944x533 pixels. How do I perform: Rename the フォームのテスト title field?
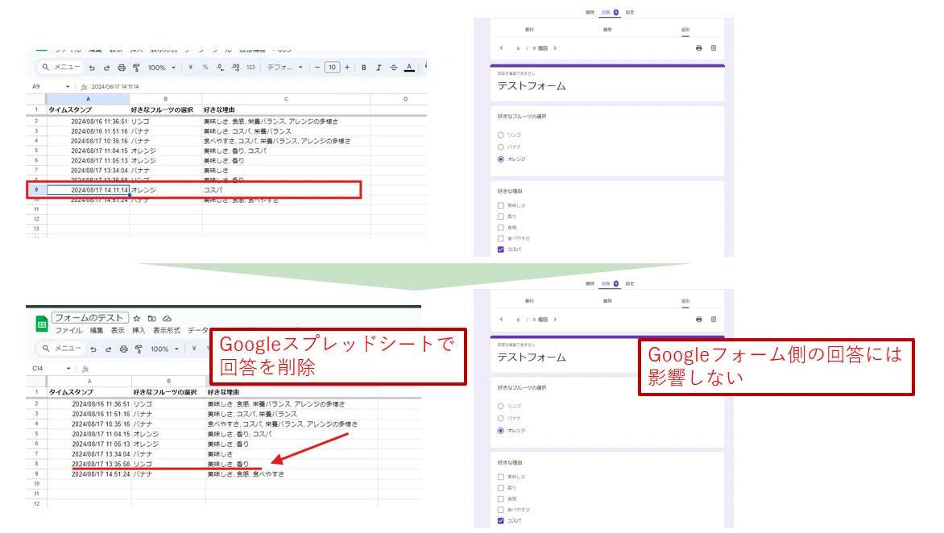pyautogui.click(x=90, y=318)
